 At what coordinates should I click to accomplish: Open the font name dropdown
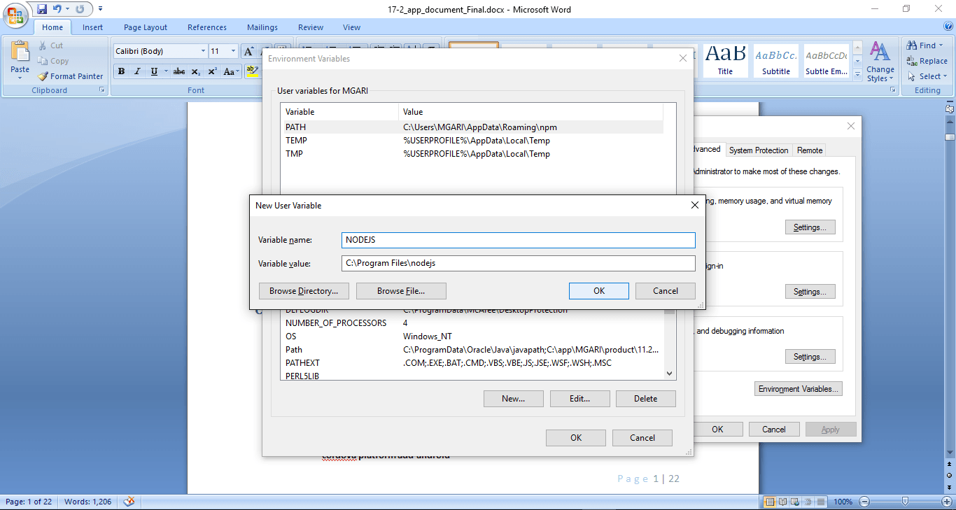(203, 51)
